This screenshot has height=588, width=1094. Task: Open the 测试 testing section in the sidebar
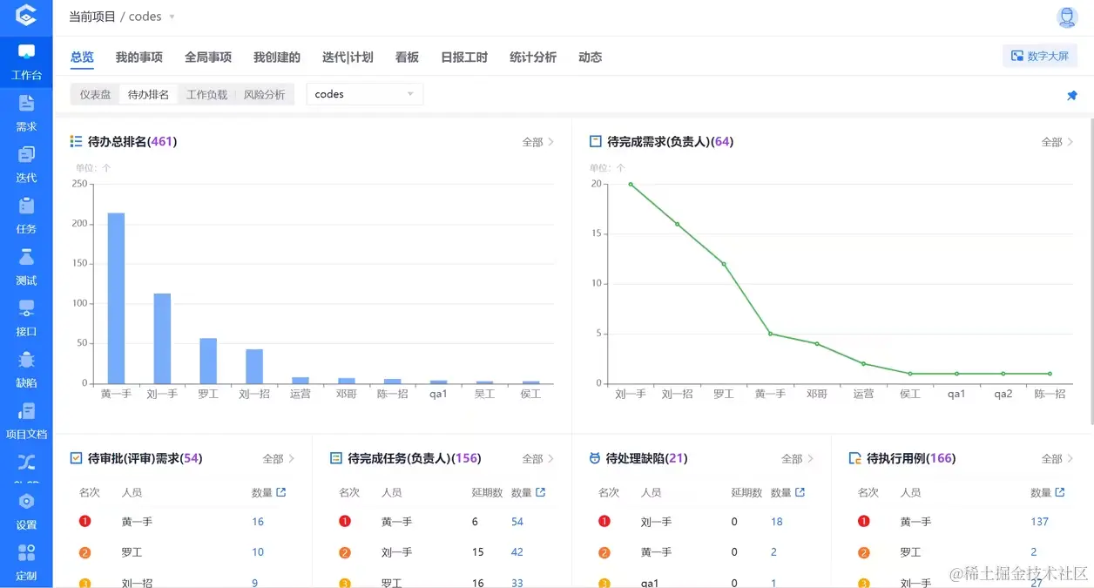(x=26, y=267)
